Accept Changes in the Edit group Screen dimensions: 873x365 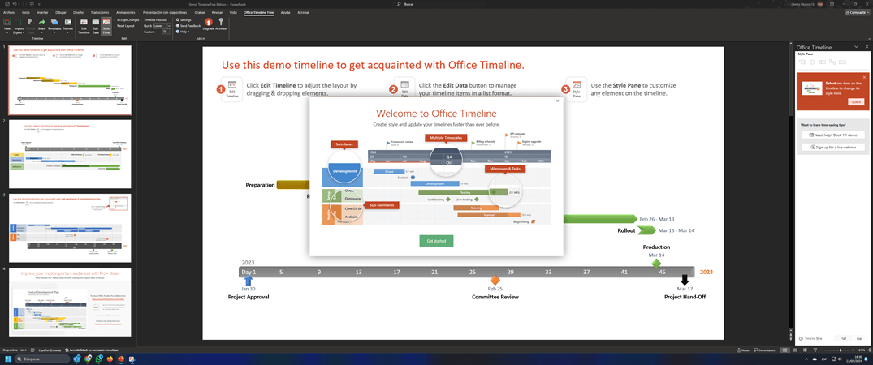128,19
